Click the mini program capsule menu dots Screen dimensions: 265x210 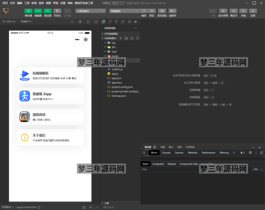(77, 39)
